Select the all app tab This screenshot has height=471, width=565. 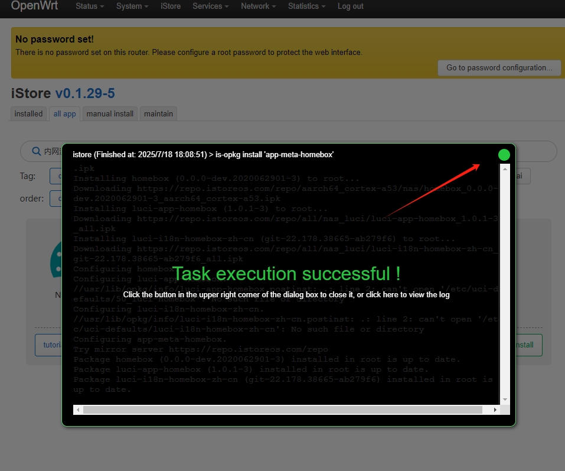pos(64,113)
